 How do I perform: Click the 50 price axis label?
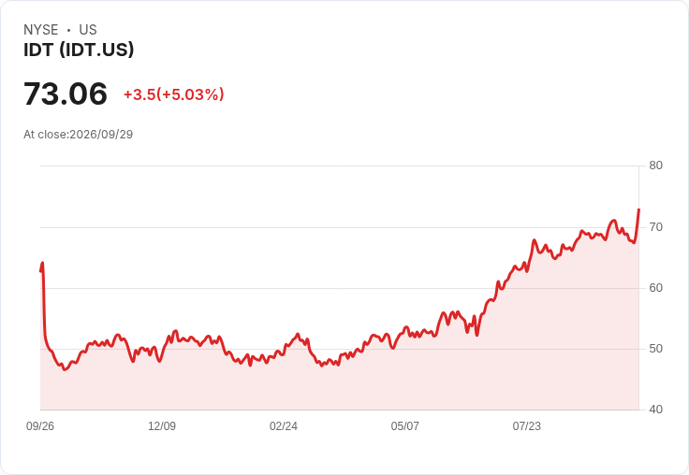[x=655, y=349]
